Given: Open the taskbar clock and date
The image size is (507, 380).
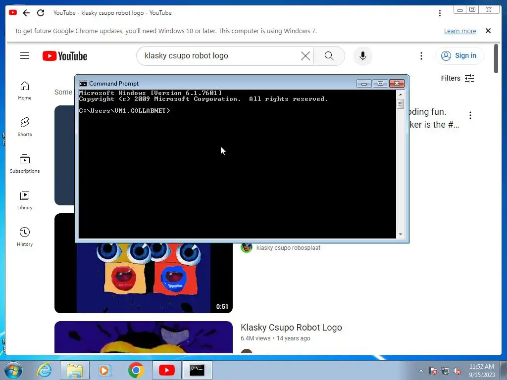Looking at the screenshot, I should click(x=482, y=371).
